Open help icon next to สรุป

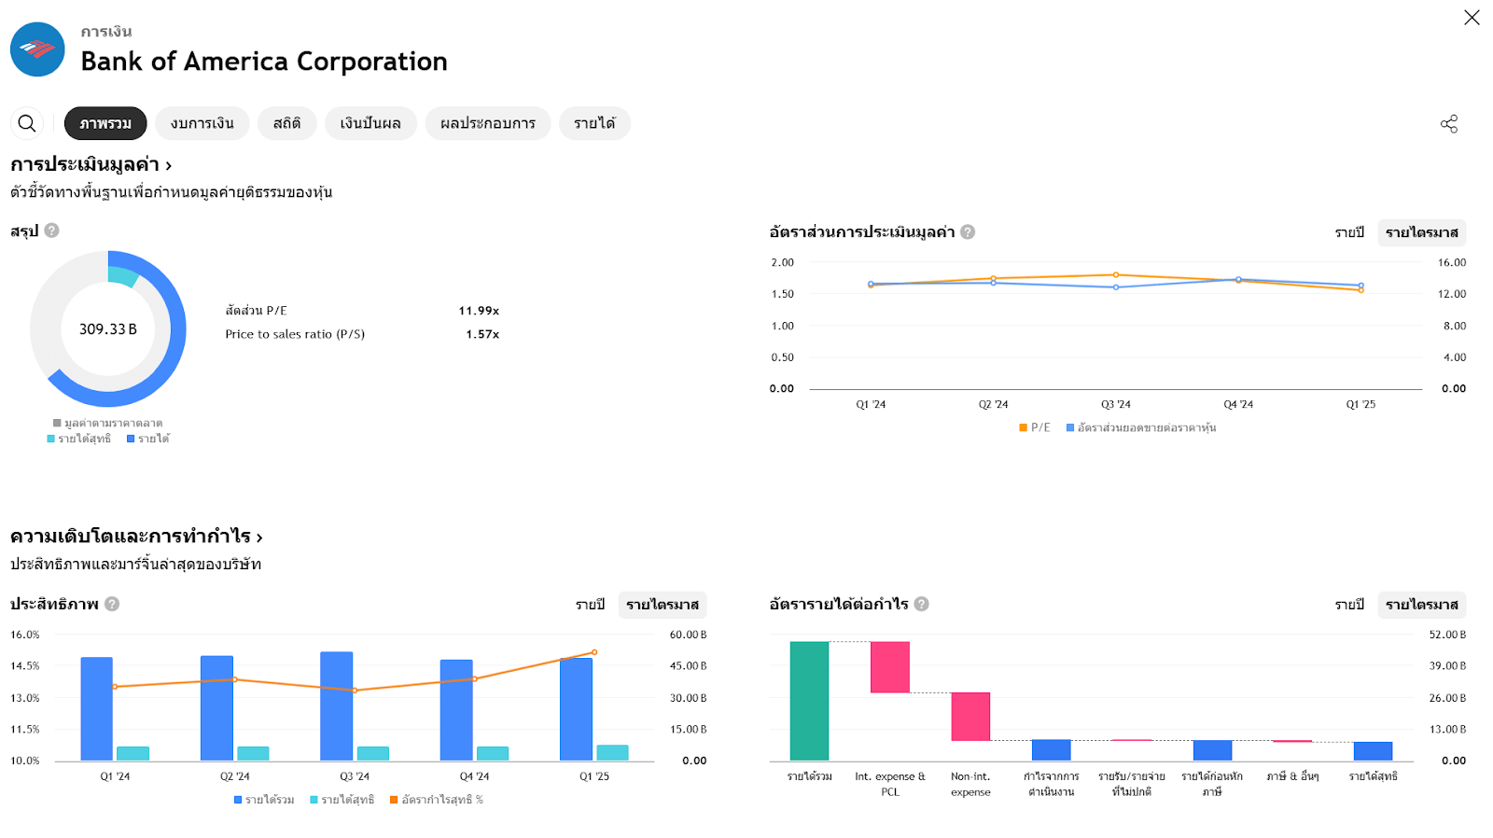click(x=52, y=230)
